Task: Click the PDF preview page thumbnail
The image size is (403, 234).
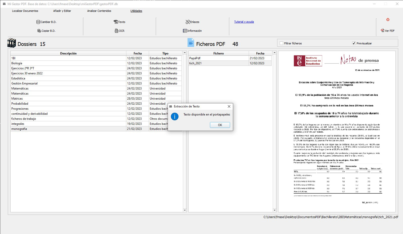Action: click(x=337, y=131)
